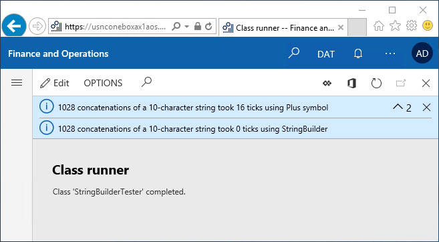Image resolution: width=439 pixels, height=242 pixels.
Task: Open the AD user profile avatar
Action: pos(422,53)
